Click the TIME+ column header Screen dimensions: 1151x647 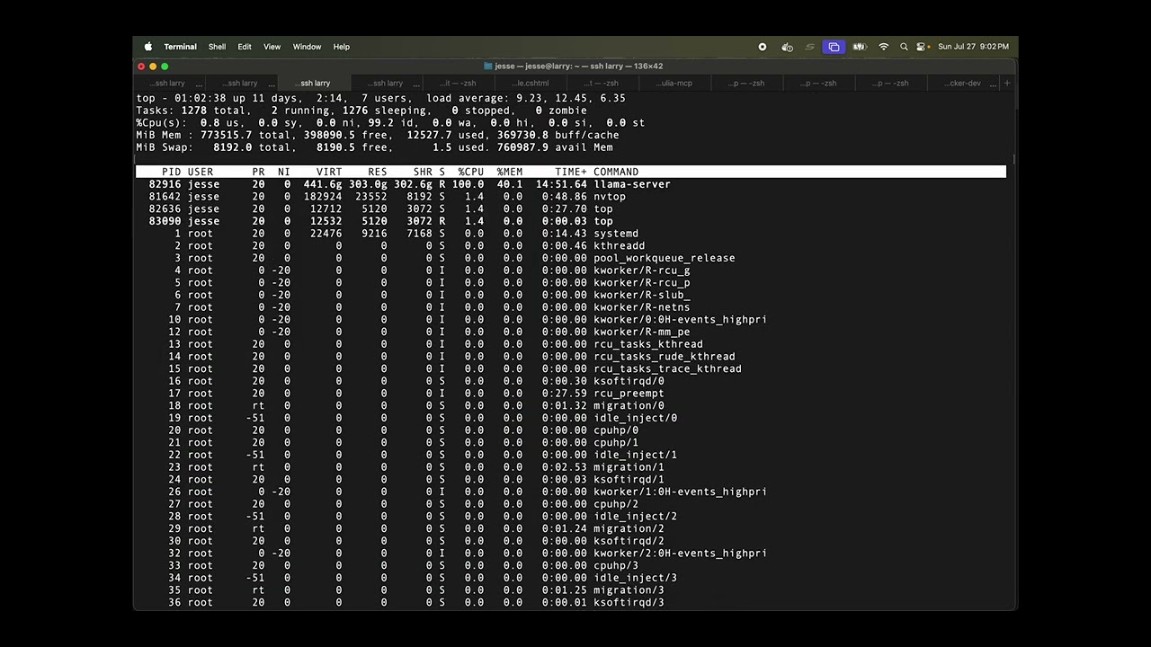(571, 172)
